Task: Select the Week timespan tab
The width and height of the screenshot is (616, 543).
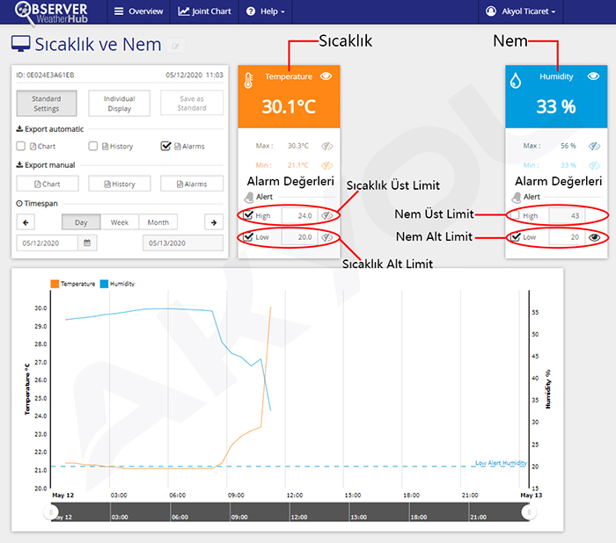Action: click(x=120, y=222)
